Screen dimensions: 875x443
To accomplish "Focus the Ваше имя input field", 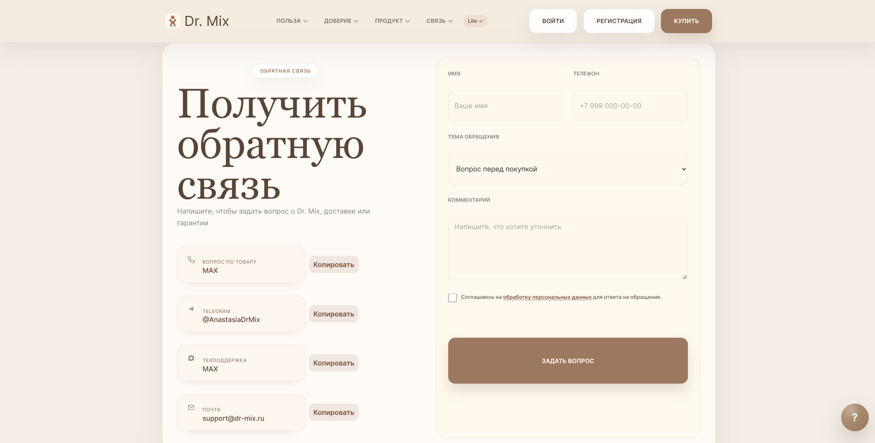I will click(x=505, y=106).
